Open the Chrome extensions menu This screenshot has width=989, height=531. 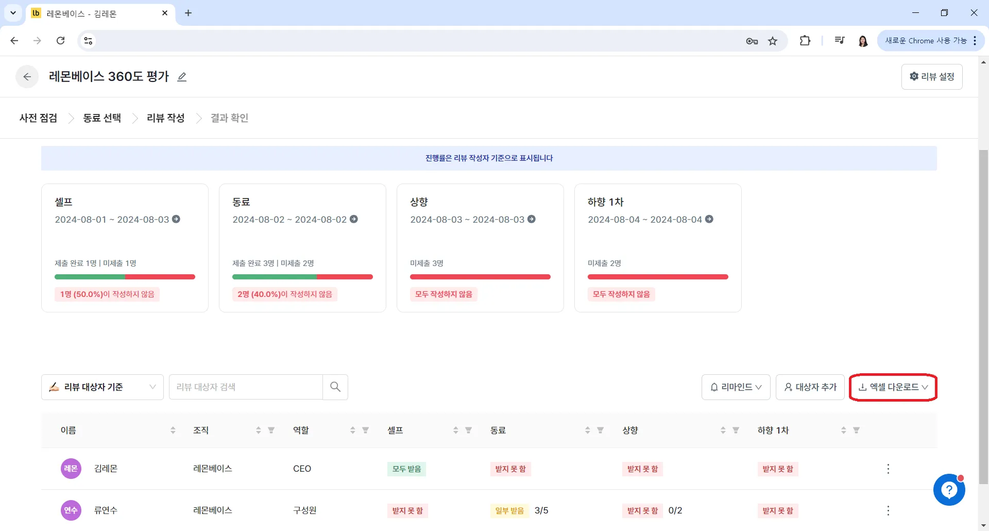pos(805,41)
